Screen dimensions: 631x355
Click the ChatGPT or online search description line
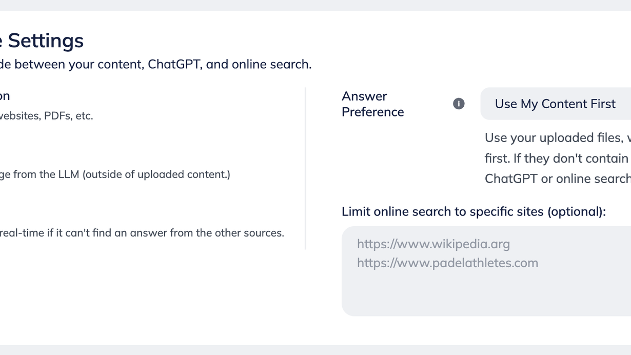pos(558,179)
